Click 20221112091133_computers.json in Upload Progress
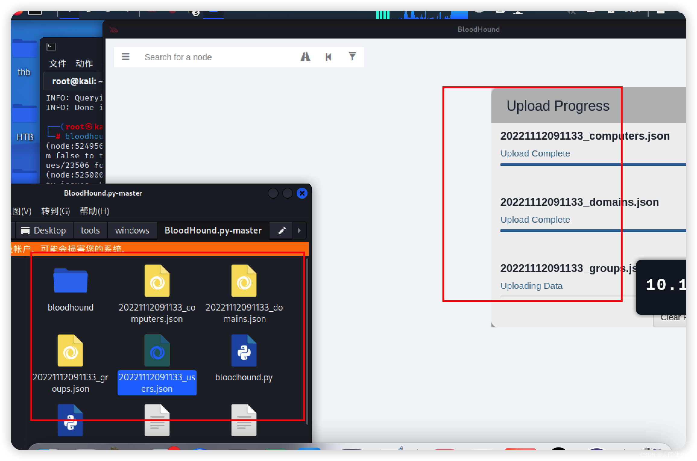 pyautogui.click(x=585, y=136)
